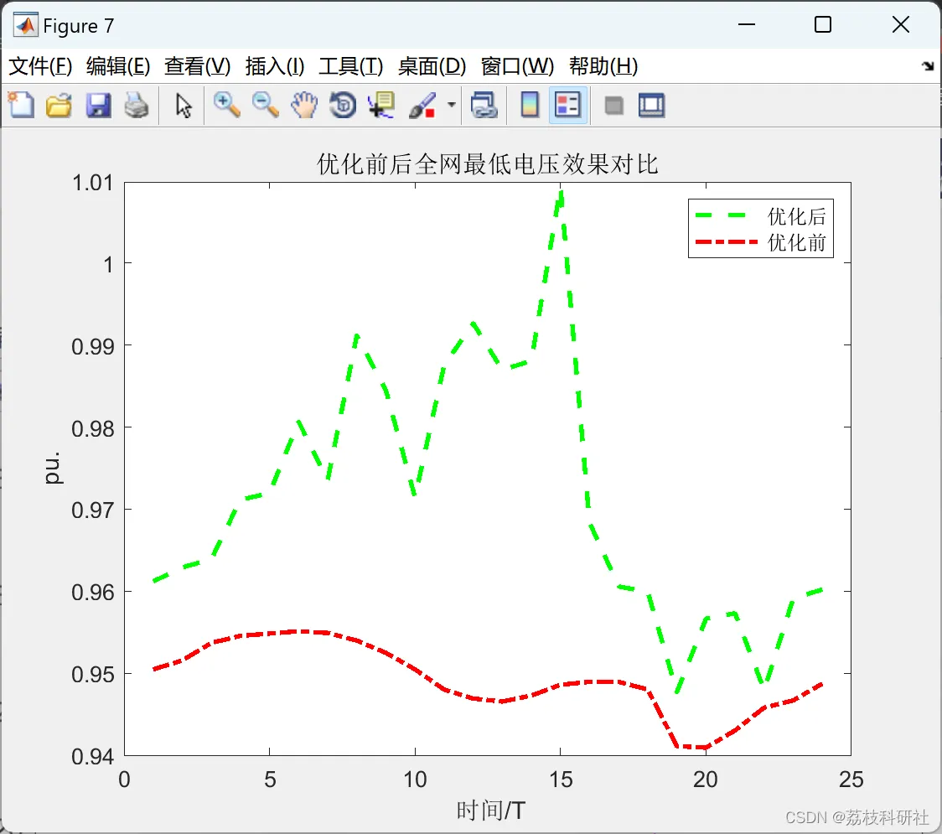Click the MATLAB logo in title bar
Viewport: 942px width, 834px height.
click(26, 25)
